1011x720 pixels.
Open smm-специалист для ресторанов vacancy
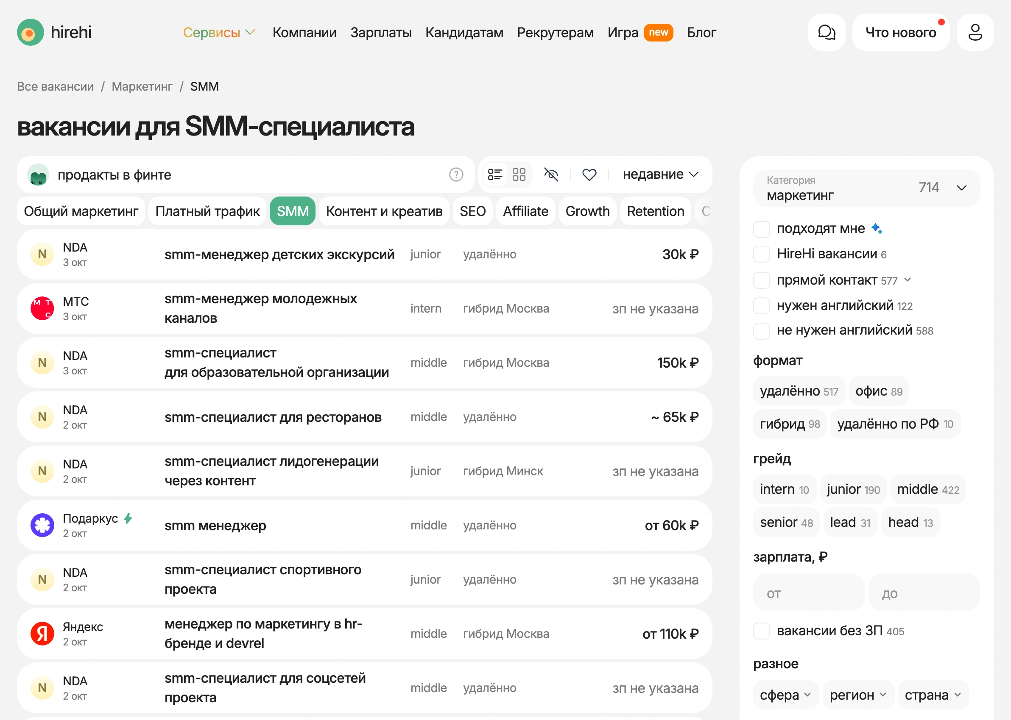(x=364, y=417)
